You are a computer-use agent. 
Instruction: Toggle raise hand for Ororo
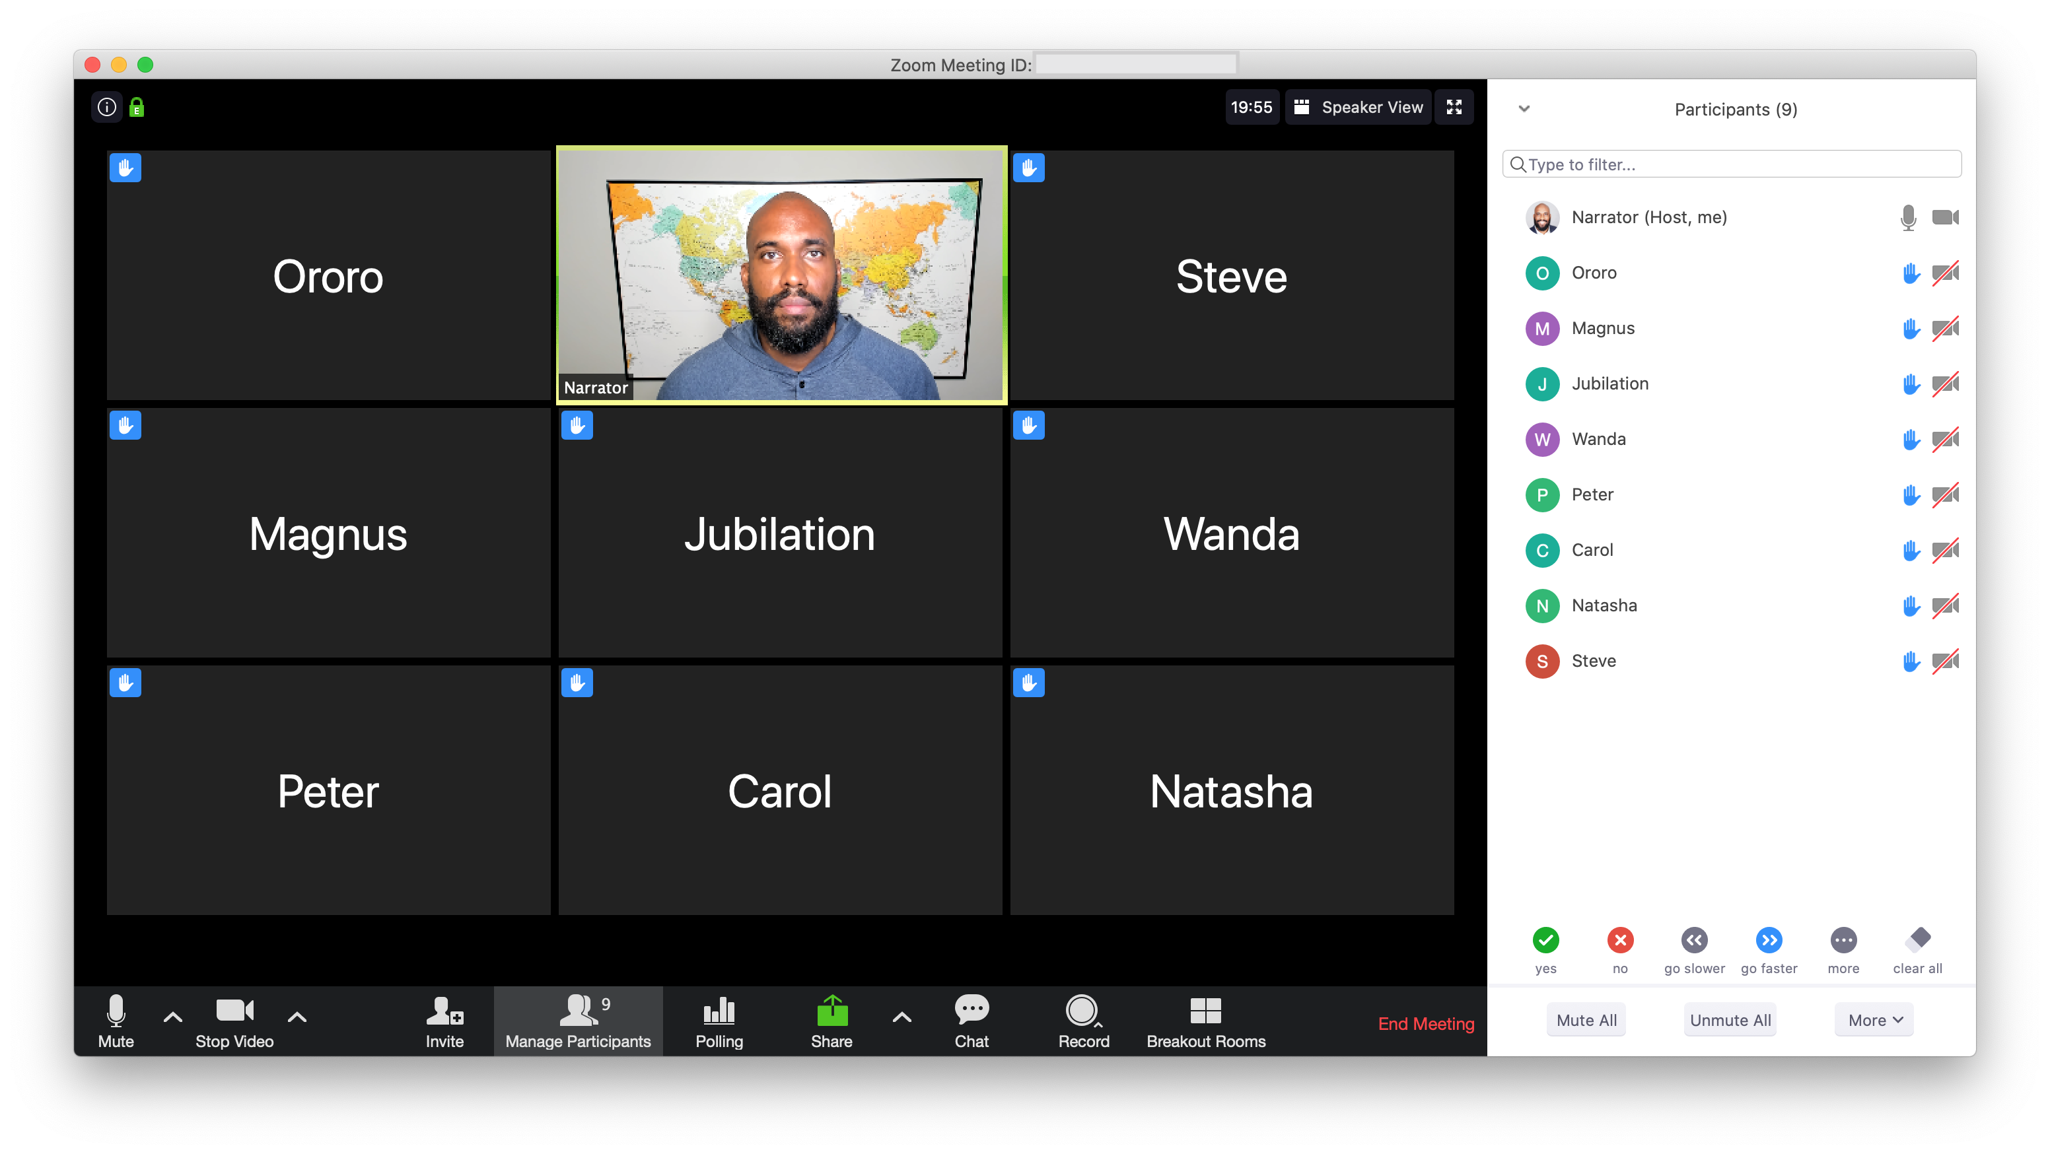(1903, 273)
